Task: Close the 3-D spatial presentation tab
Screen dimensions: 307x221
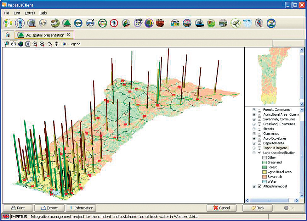Action: point(68,35)
